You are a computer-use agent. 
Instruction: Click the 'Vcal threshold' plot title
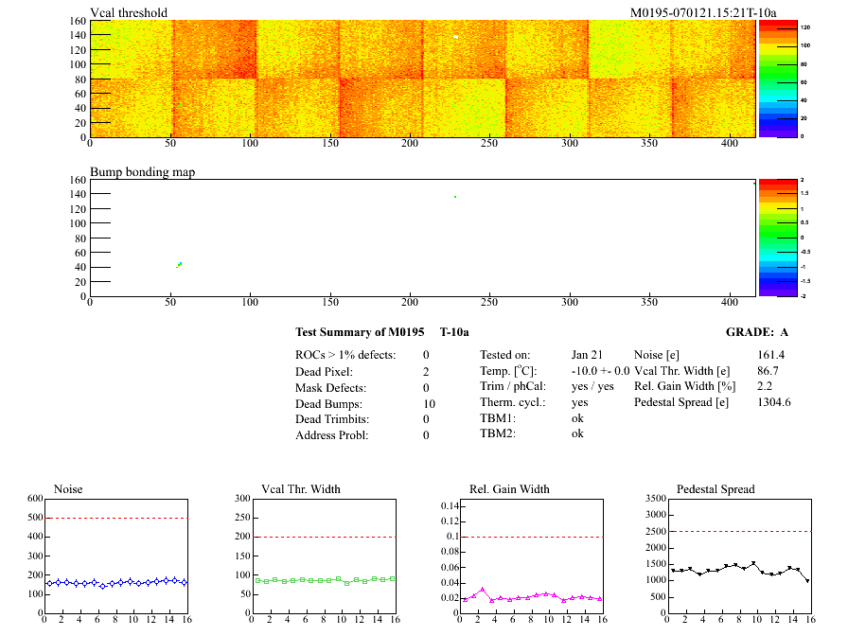pyautogui.click(x=129, y=12)
